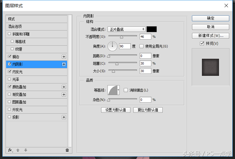This screenshot has width=235, height=159.
Task: Click 新建样式(W)... button
Action: point(210,36)
